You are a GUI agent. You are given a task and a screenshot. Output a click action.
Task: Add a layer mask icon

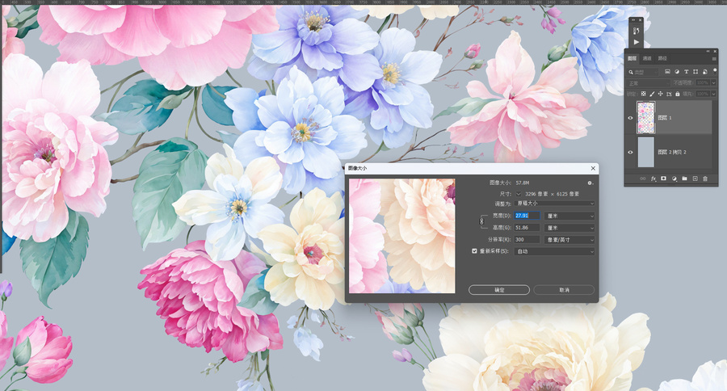[663, 179]
